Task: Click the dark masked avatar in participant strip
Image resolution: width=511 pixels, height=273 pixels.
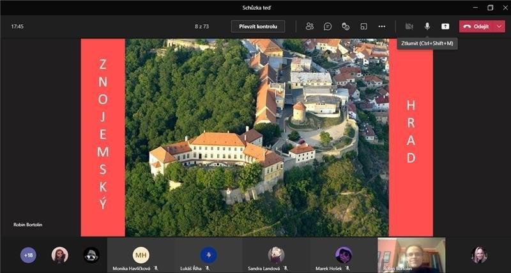Action: (x=91, y=255)
